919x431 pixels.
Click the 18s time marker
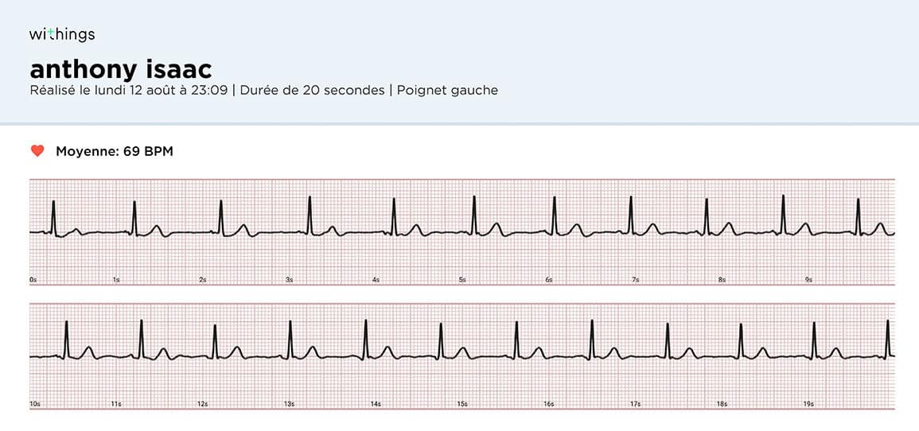click(722, 405)
